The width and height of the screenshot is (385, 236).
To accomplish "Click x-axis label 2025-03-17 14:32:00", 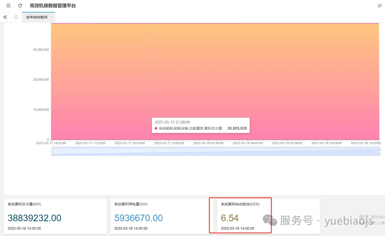I will point(51,143).
